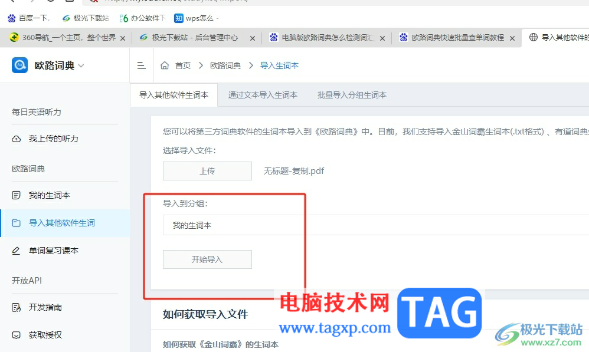
Task: Toggle the sidebar hamburger menu icon
Action: [x=141, y=65]
